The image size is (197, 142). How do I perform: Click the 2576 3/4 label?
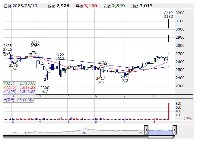tap(14, 67)
